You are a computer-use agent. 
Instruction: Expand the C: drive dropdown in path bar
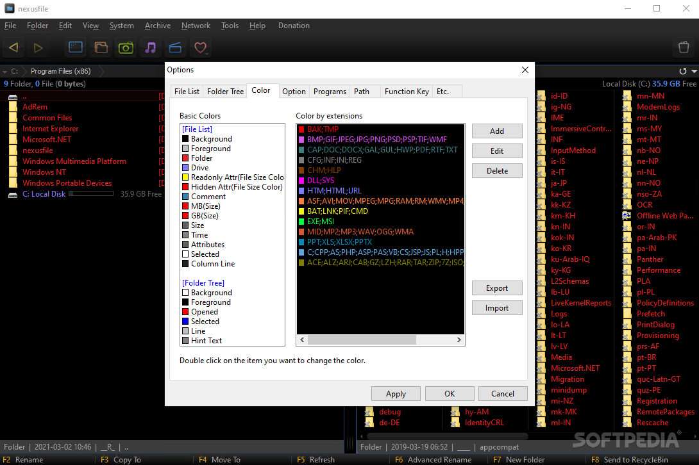(5, 72)
